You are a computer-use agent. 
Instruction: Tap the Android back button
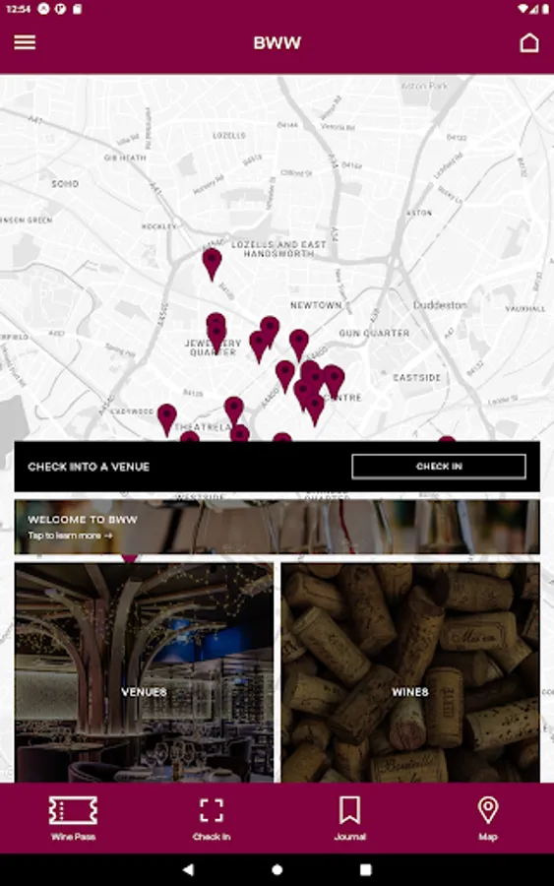click(188, 869)
